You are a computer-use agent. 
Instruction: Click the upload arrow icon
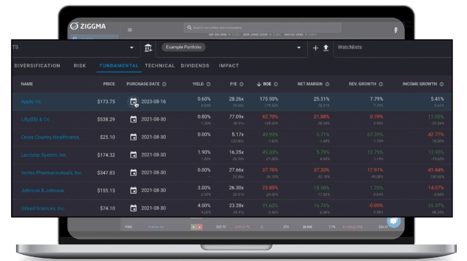pyautogui.click(x=326, y=48)
